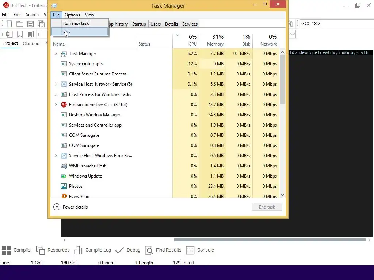This screenshot has height=280, width=374.
Task: Click Client Server Runtime Process icon
Action: (x=64, y=74)
